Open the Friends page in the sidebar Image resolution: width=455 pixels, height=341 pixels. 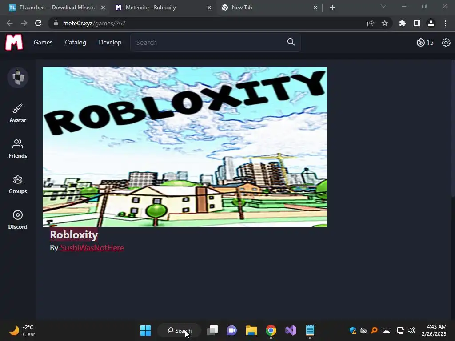18,149
